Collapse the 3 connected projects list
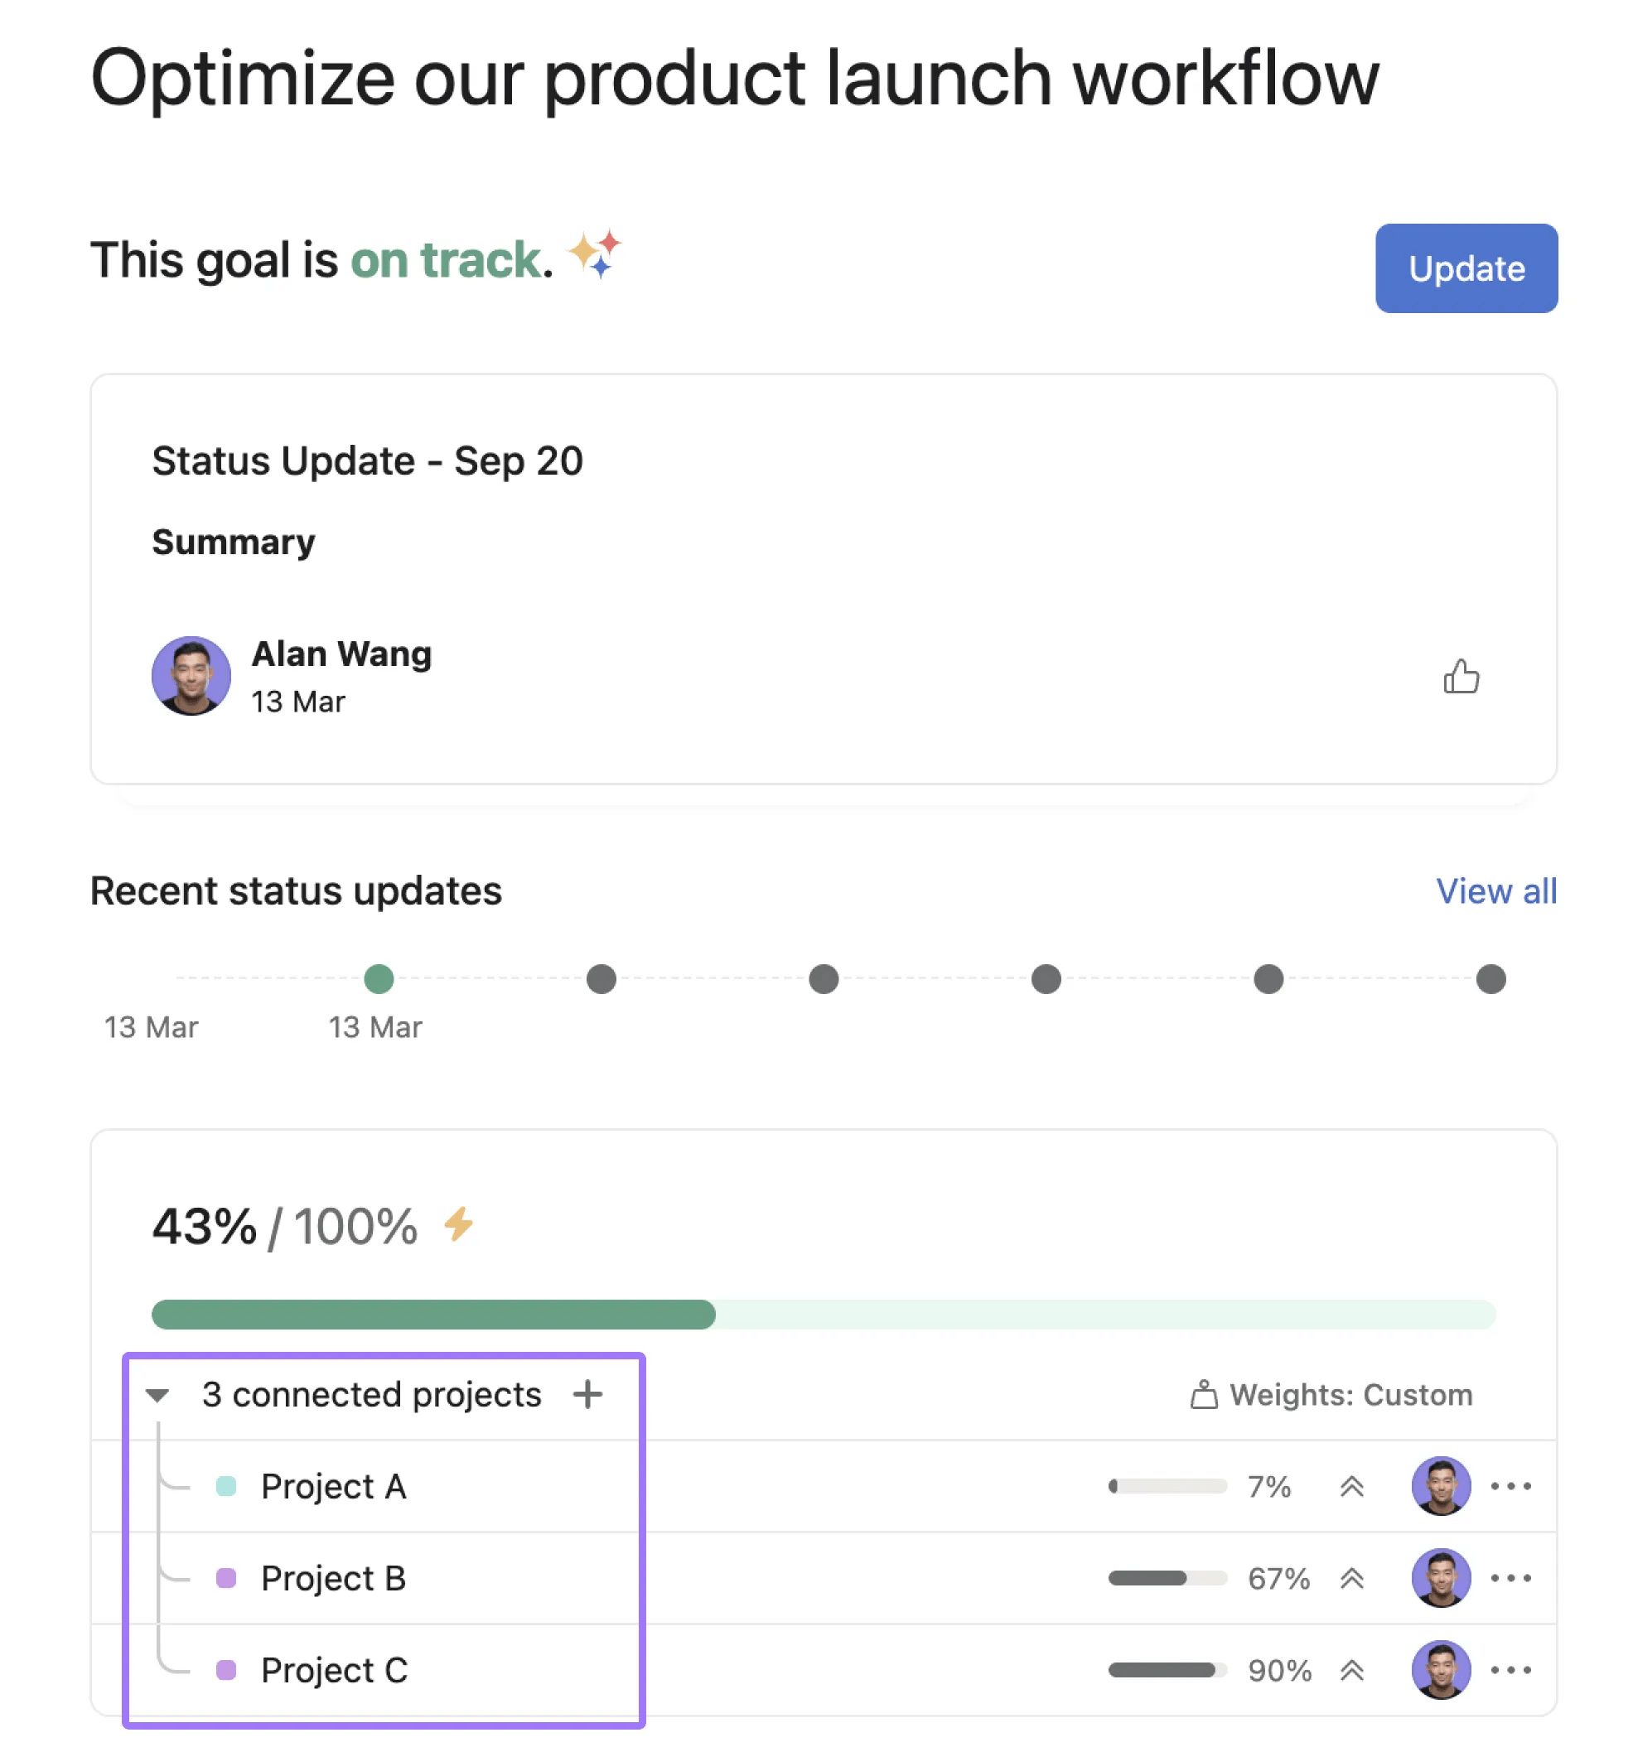1633x1747 pixels. (157, 1395)
